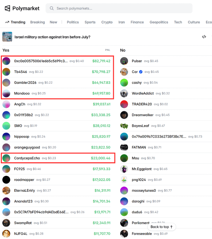Screen dimensions: 212x239
Task: Open the 0xc0a005750061e6b5c5699c3... profile
Action: (x=41, y=61)
